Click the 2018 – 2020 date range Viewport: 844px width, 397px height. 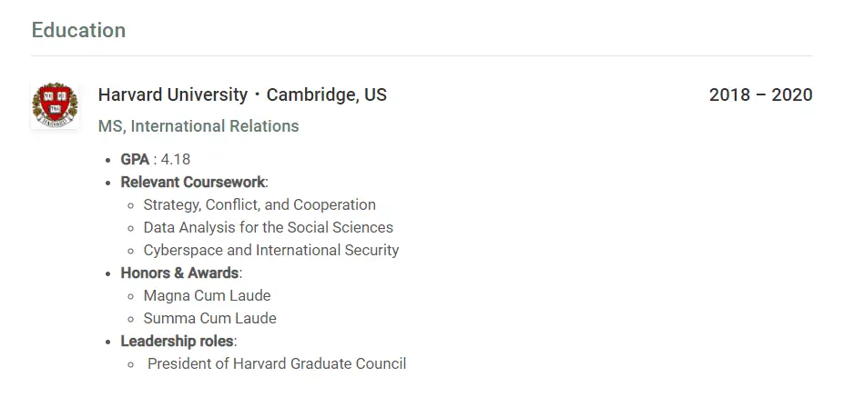click(760, 95)
